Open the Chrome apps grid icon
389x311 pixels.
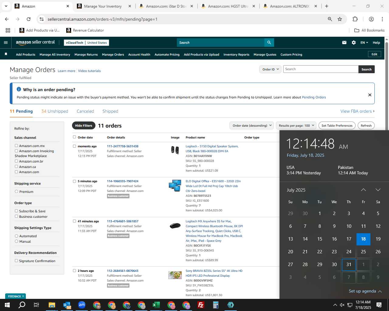click(x=8, y=30)
